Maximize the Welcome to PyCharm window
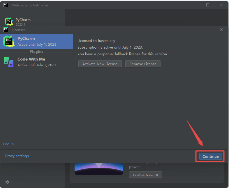This screenshot has width=229, height=188. (208, 5)
